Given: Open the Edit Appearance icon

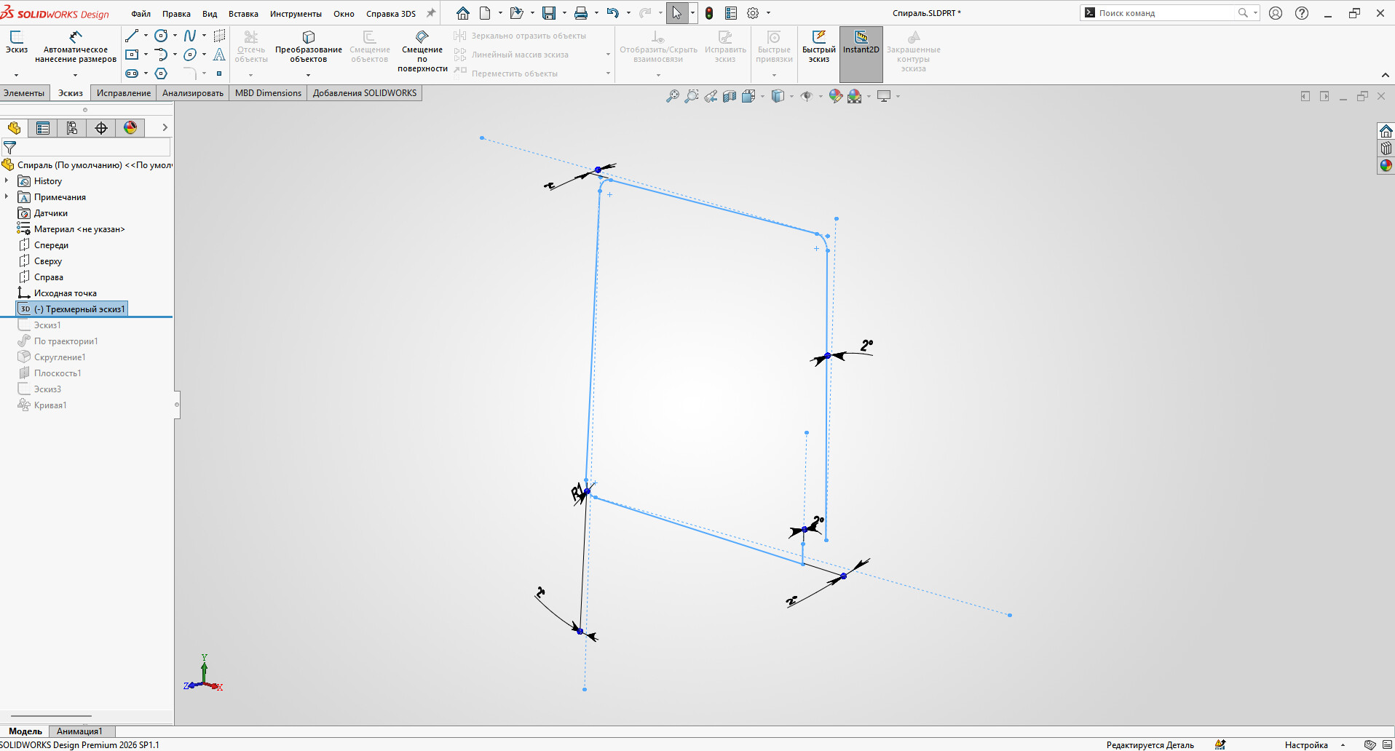Looking at the screenshot, I should 835,96.
